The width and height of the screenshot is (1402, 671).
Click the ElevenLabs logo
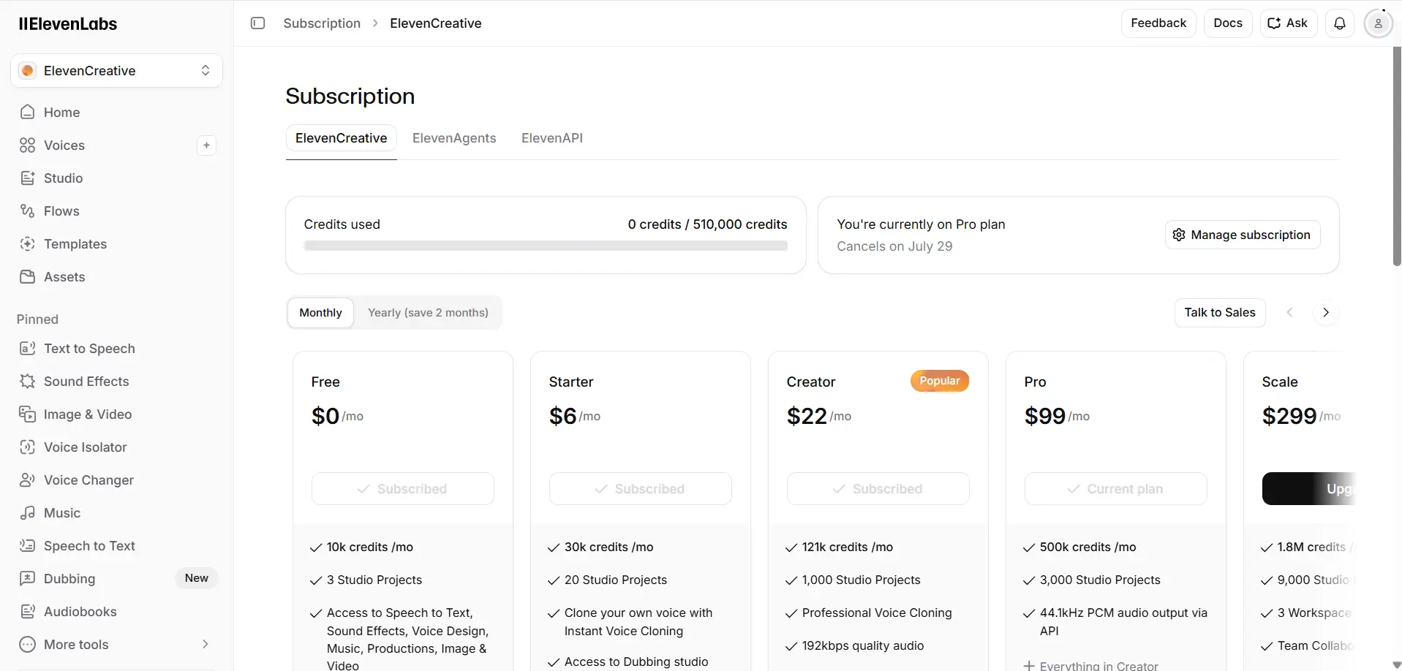[x=68, y=23]
